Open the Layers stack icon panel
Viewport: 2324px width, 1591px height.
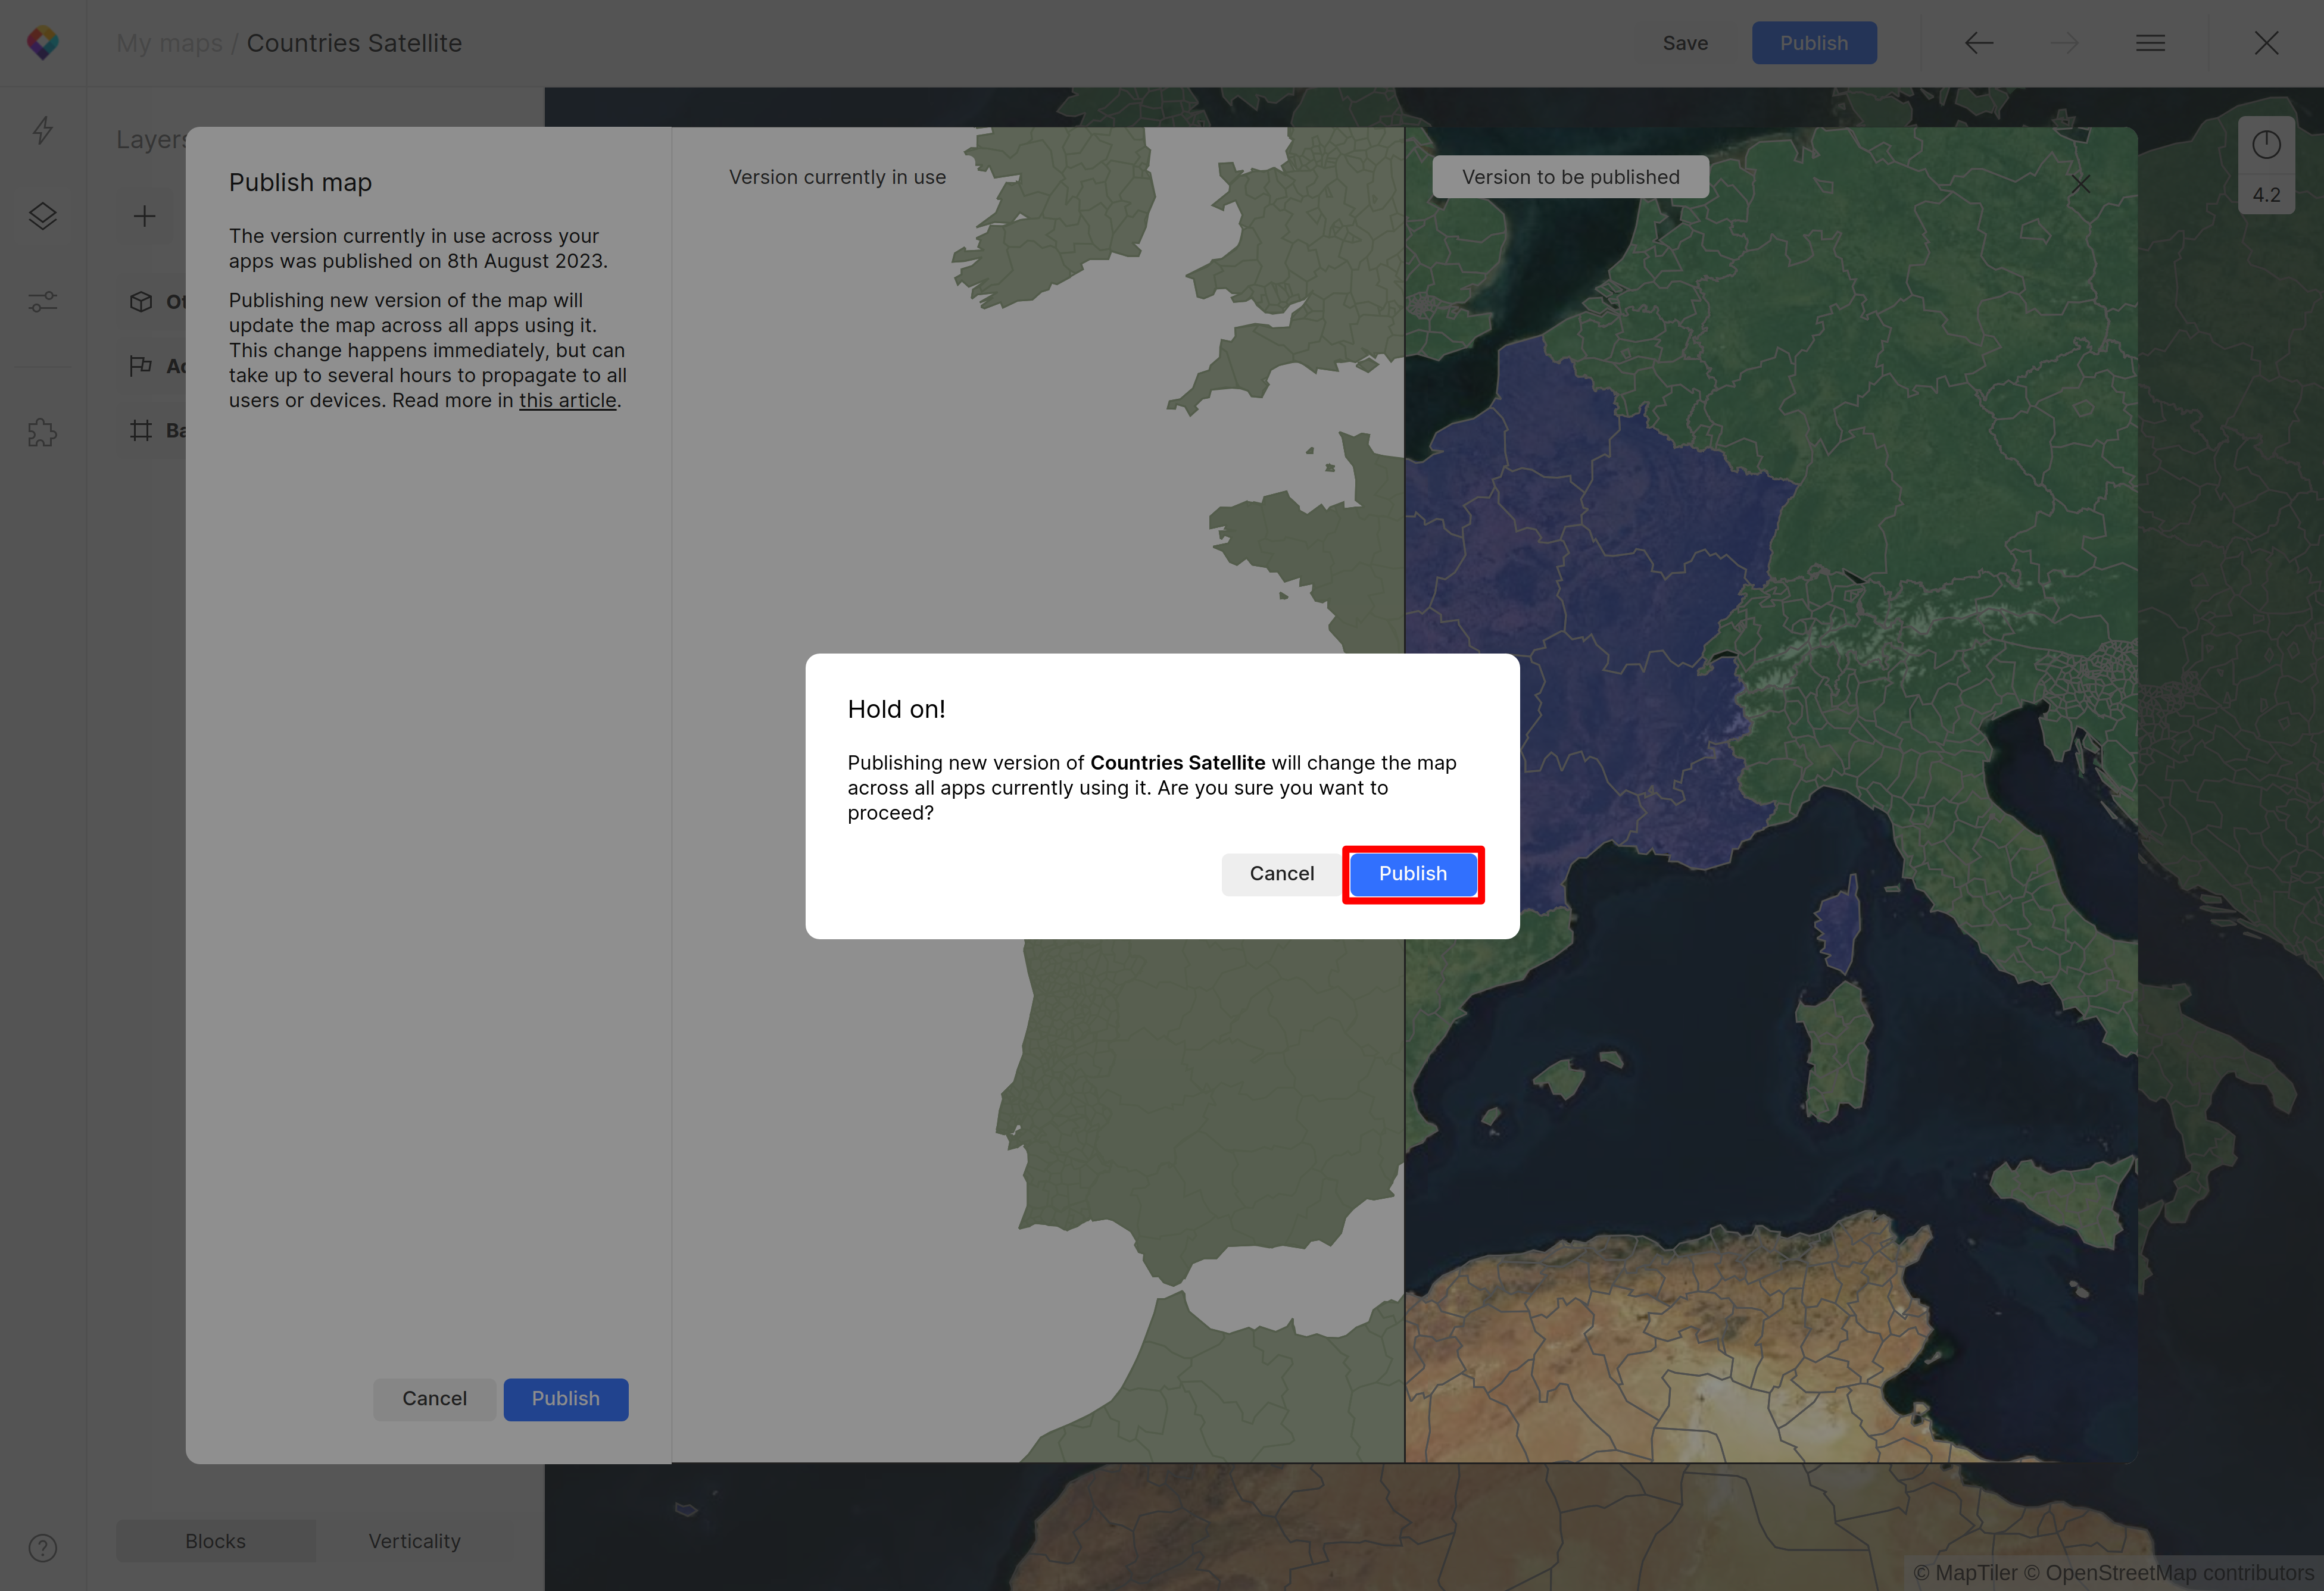click(43, 216)
